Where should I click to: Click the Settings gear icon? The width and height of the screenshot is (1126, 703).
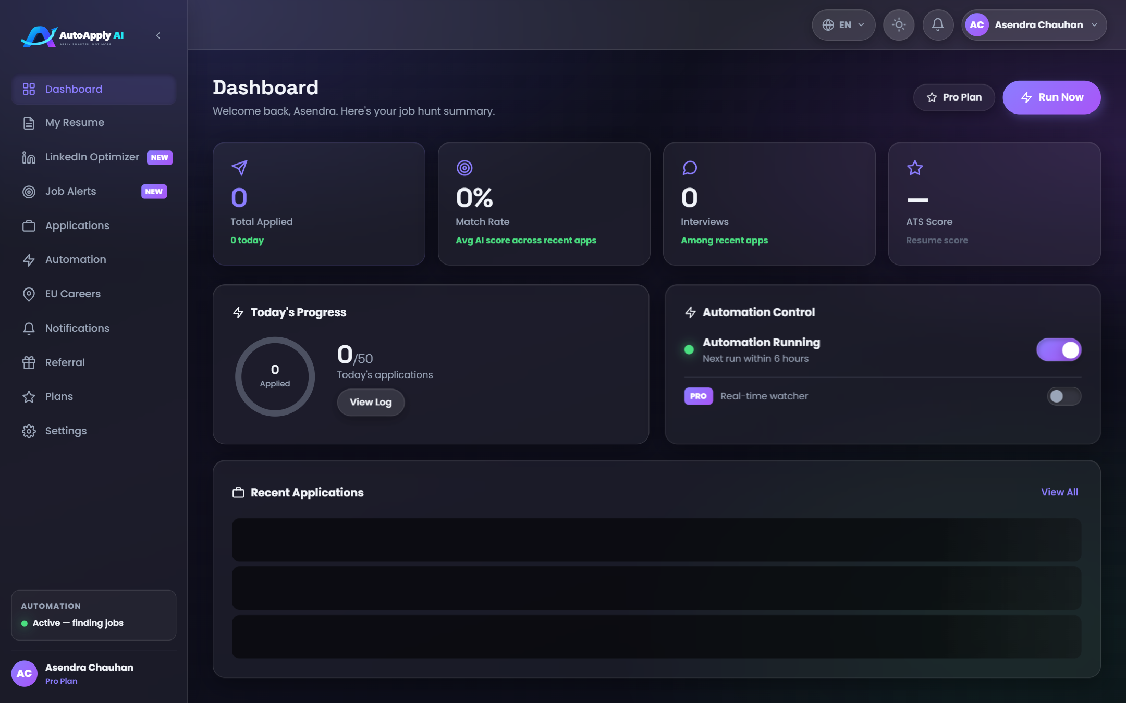[29, 431]
